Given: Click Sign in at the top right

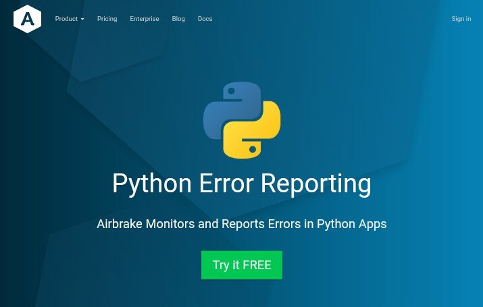Looking at the screenshot, I should (461, 19).
